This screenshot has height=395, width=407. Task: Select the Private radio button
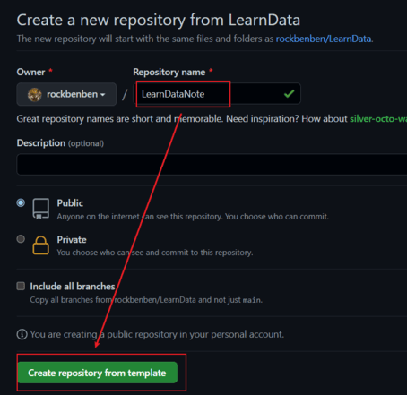tap(21, 239)
